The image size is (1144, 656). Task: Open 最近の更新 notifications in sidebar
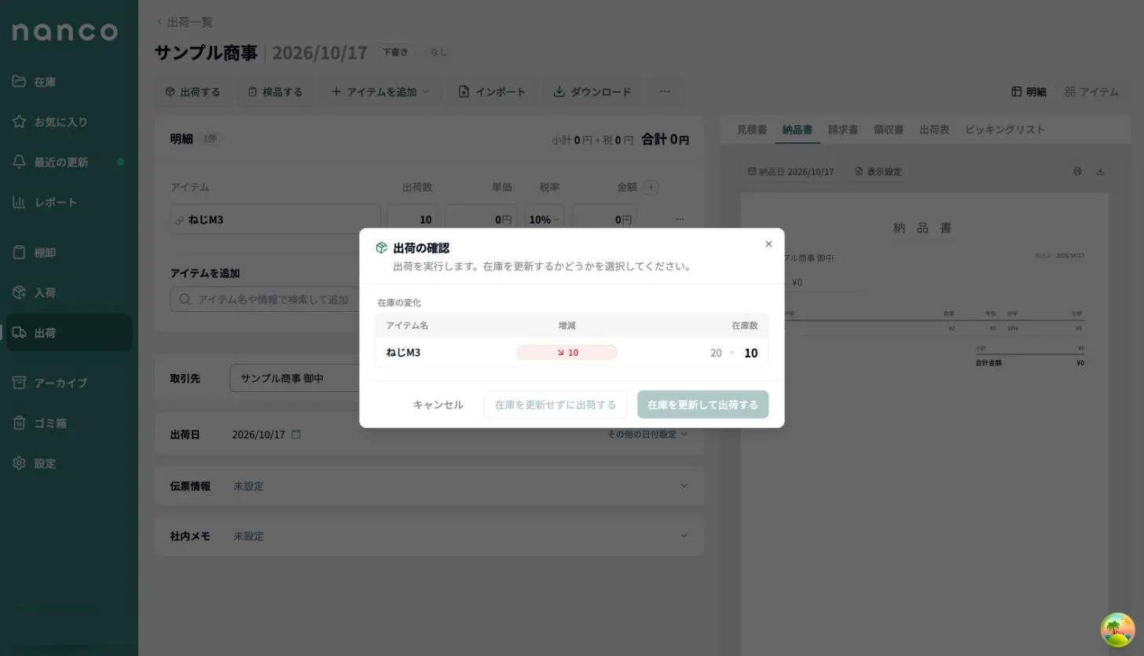(x=68, y=162)
